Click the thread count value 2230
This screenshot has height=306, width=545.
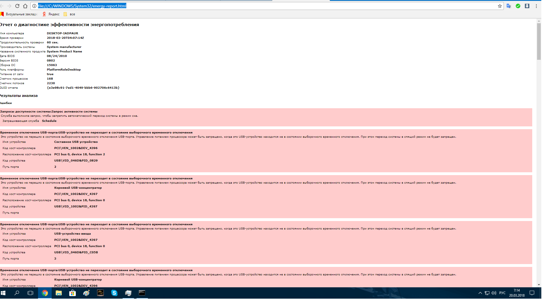51,83
